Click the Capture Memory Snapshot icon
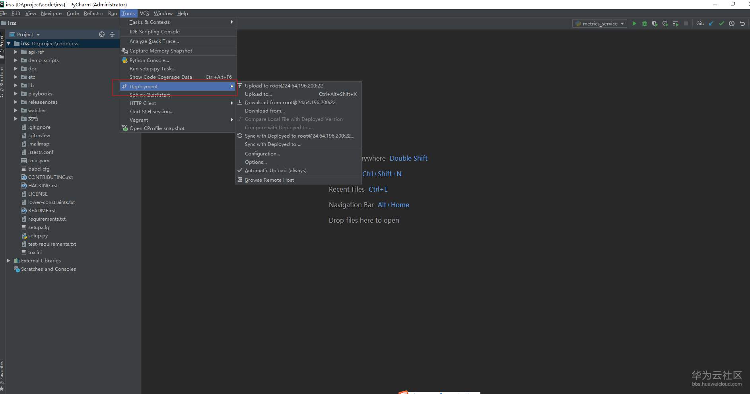 point(124,51)
